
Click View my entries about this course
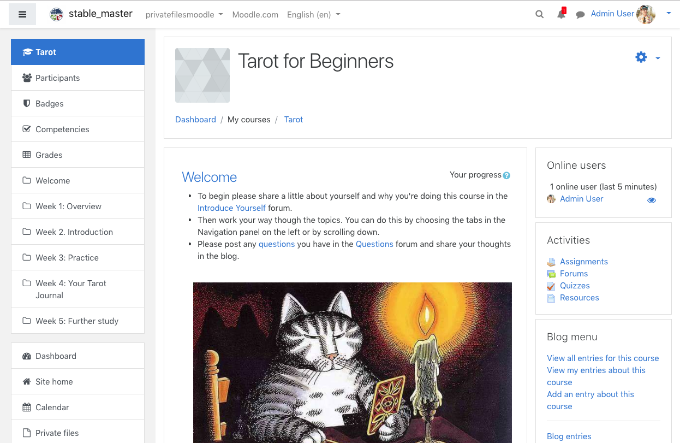pos(596,376)
